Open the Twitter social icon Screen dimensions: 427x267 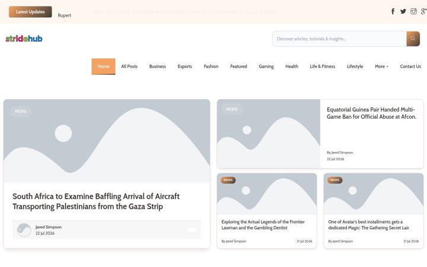(403, 11)
